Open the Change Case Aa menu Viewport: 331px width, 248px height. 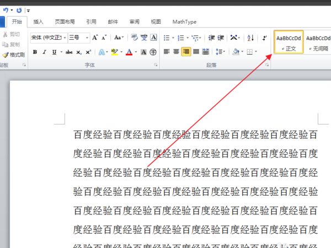[119, 37]
